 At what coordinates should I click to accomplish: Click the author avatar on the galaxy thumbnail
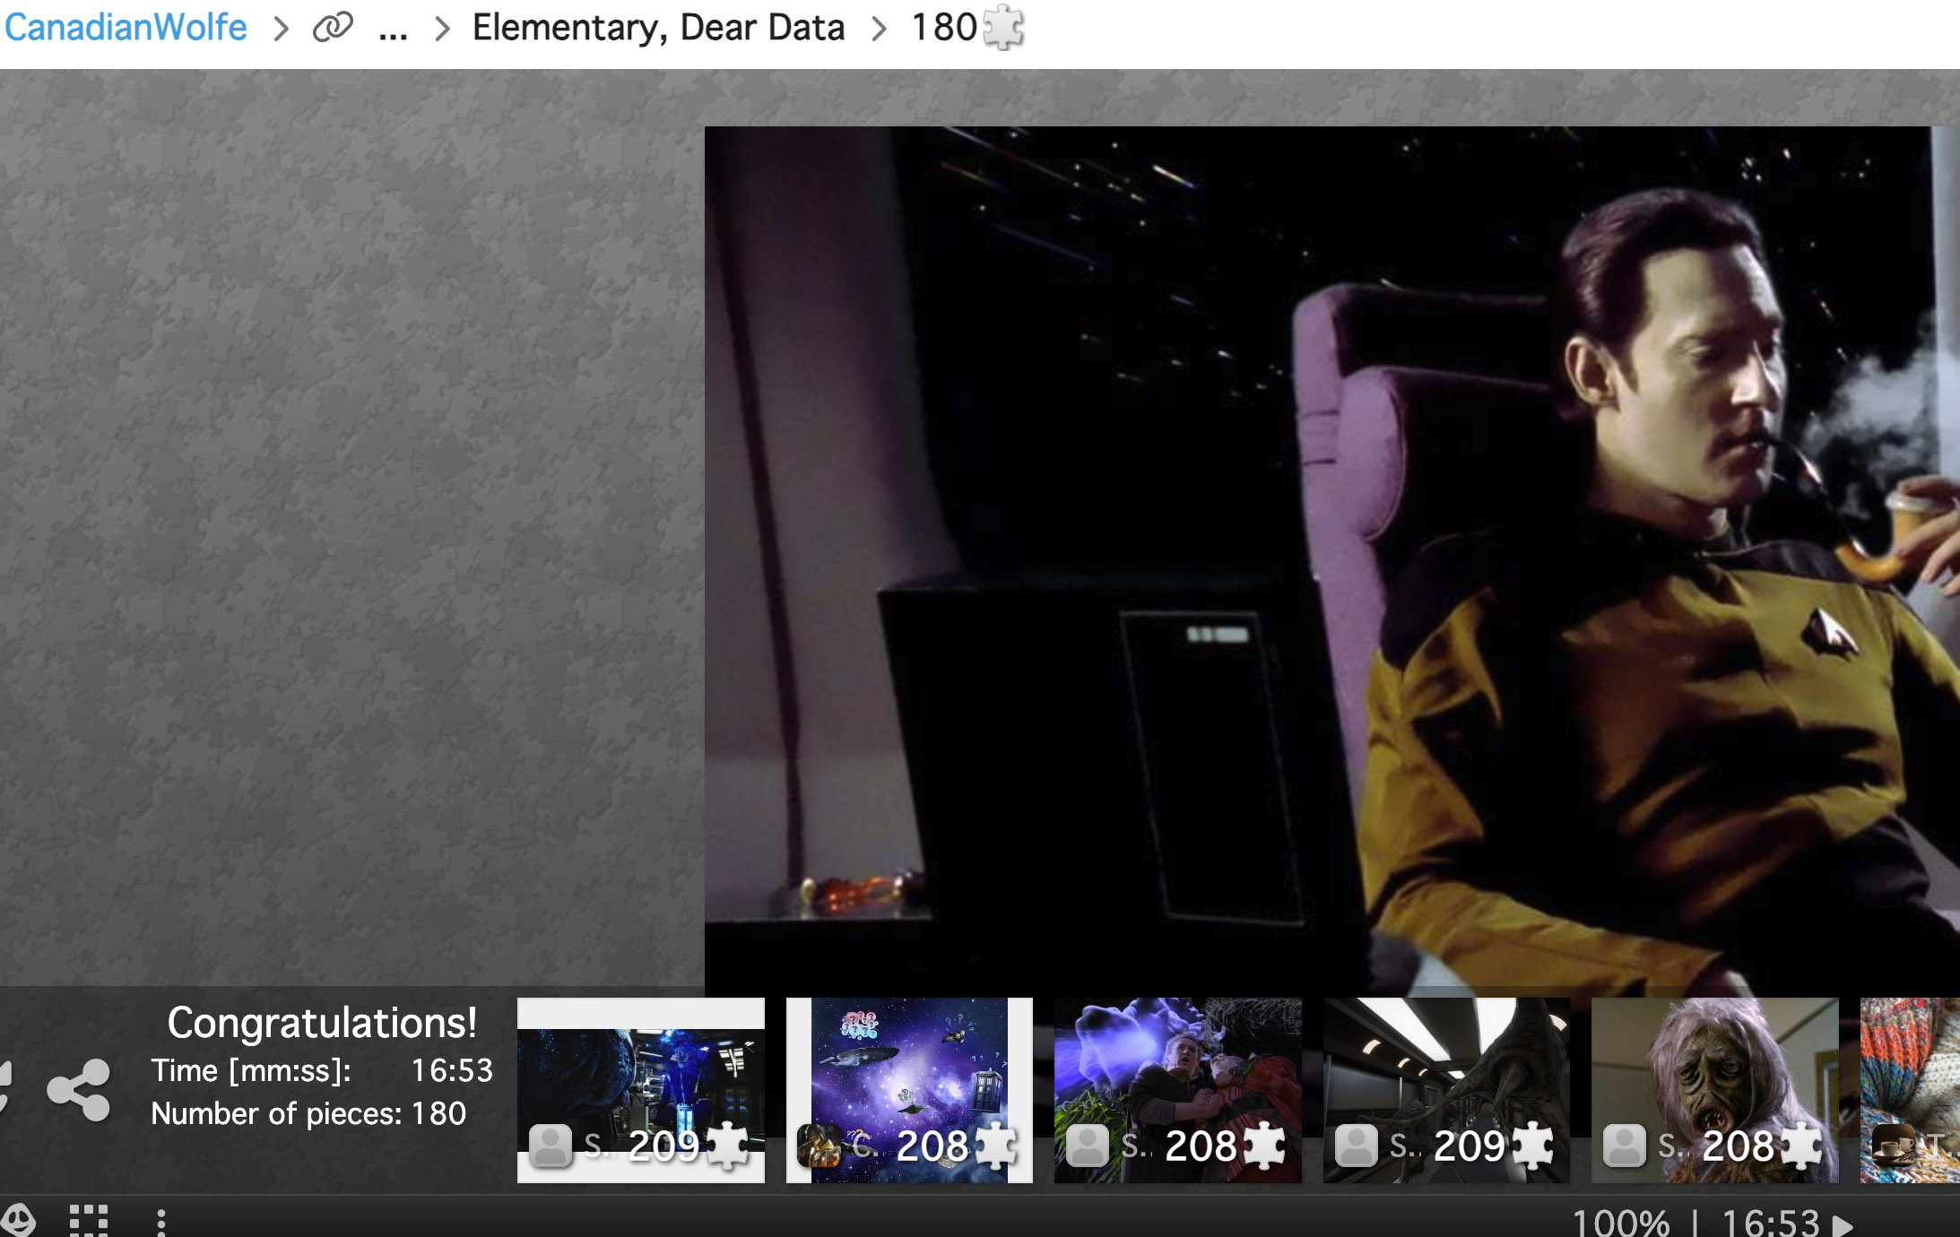coord(819,1146)
